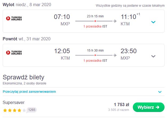Click Turkish Airlines logo on outbound flight
Viewport: 168px width, 120px height.
tap(14, 18)
